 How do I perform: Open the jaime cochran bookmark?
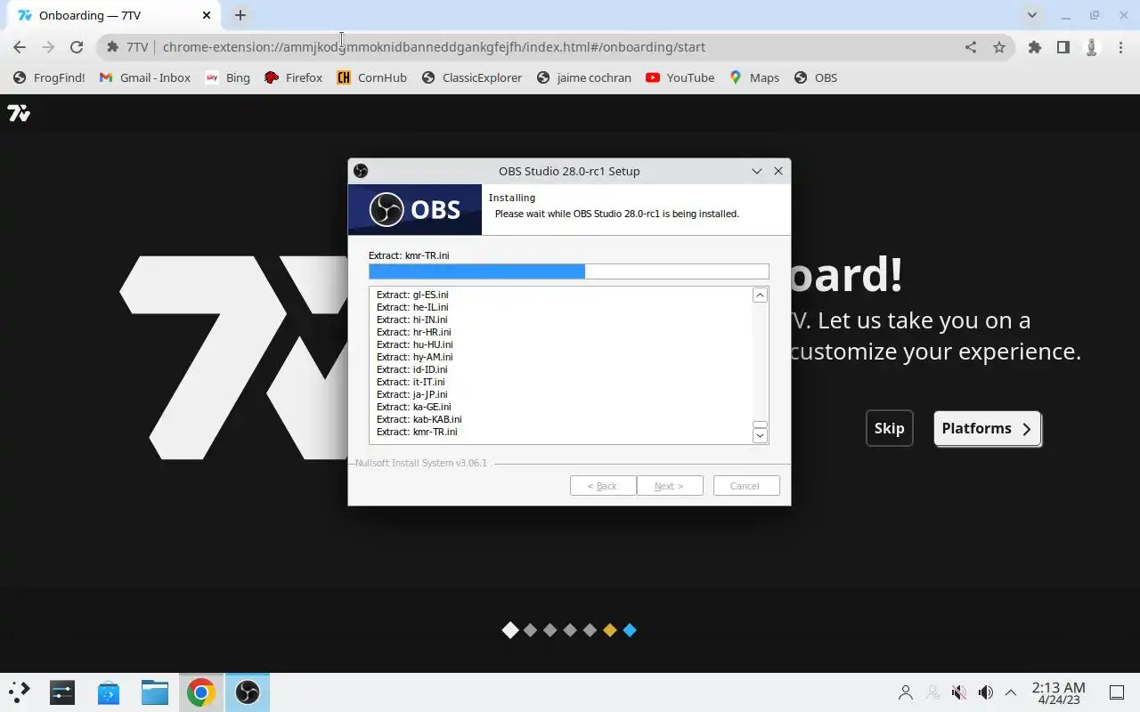583,77
